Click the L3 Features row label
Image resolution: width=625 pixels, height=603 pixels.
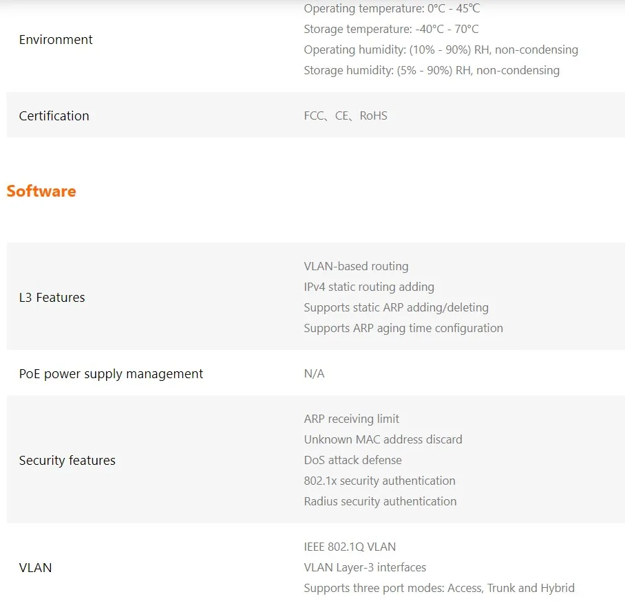[x=52, y=298]
